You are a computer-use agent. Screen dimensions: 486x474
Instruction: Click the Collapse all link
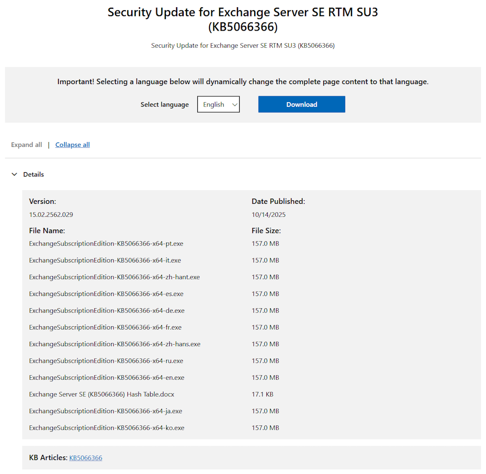click(72, 145)
